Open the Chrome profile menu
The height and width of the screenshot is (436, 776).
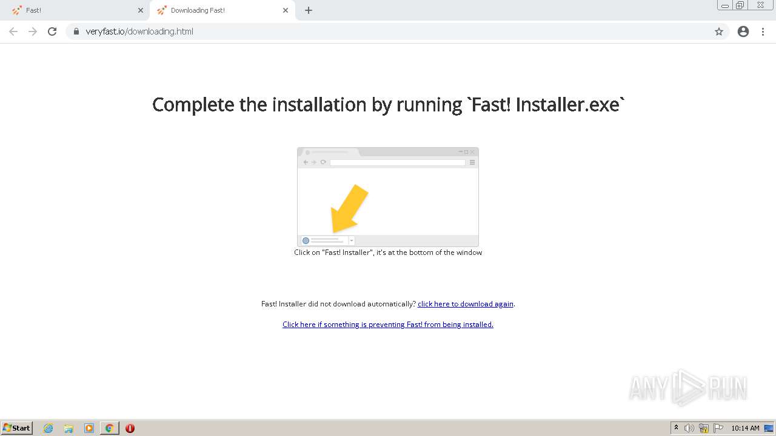coord(743,31)
